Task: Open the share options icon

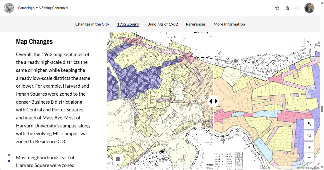Action: (287, 8)
